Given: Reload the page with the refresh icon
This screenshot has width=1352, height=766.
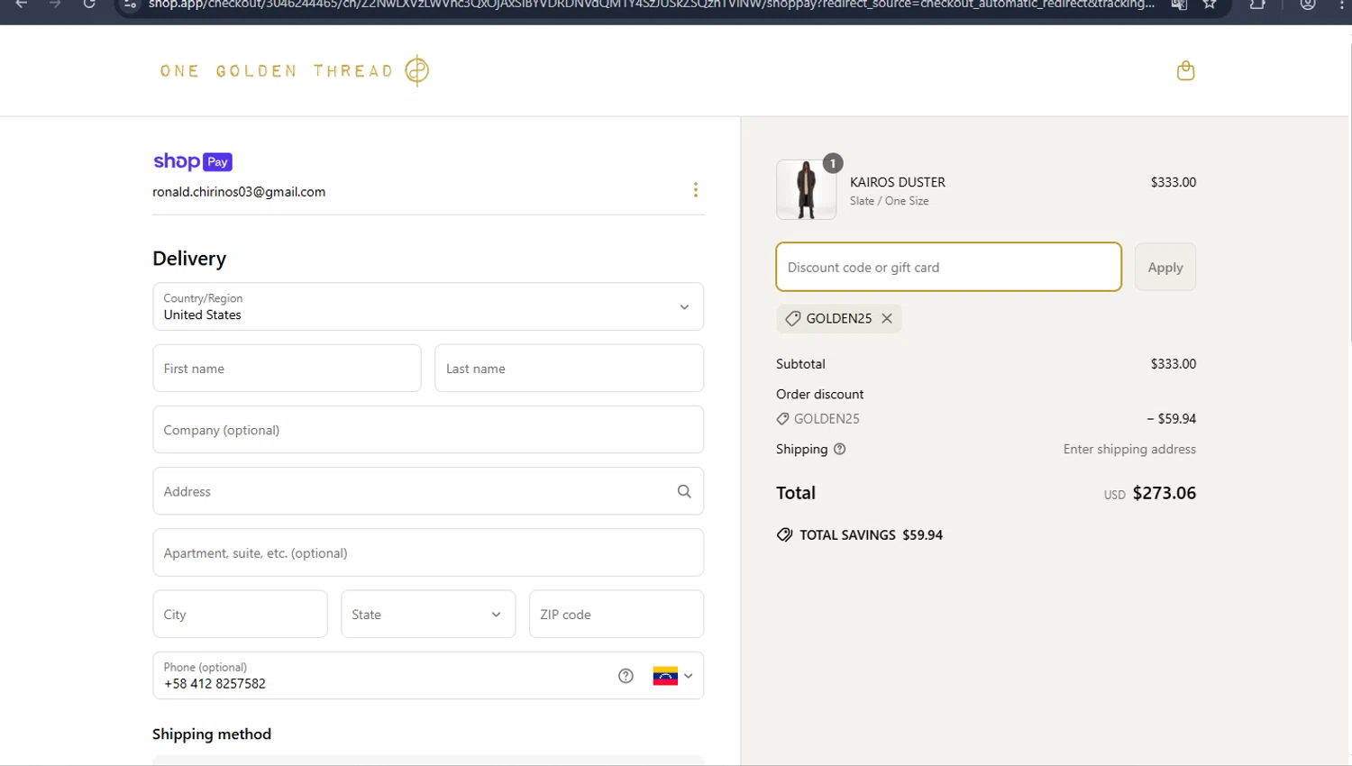Looking at the screenshot, I should pos(89,5).
